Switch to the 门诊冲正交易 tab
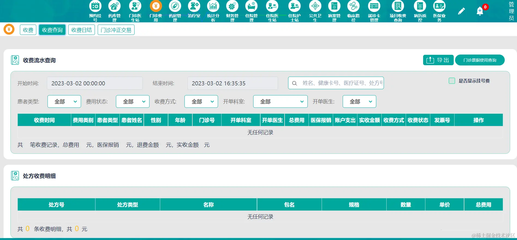 (116, 30)
